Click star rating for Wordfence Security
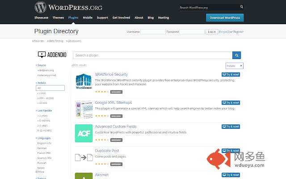This screenshot has width=286, height=179. click(102, 92)
